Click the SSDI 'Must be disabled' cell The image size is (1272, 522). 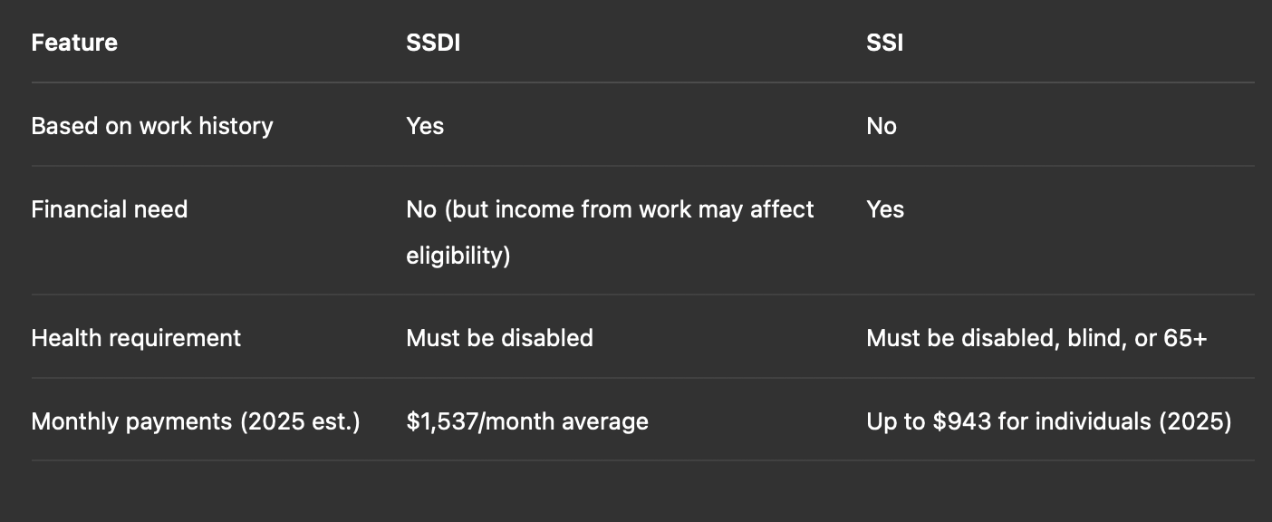coord(500,338)
